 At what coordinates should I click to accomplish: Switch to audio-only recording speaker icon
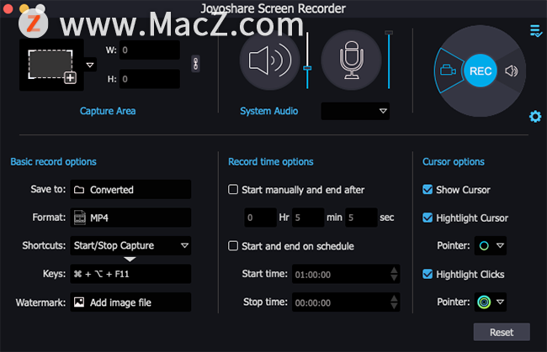pos(512,71)
